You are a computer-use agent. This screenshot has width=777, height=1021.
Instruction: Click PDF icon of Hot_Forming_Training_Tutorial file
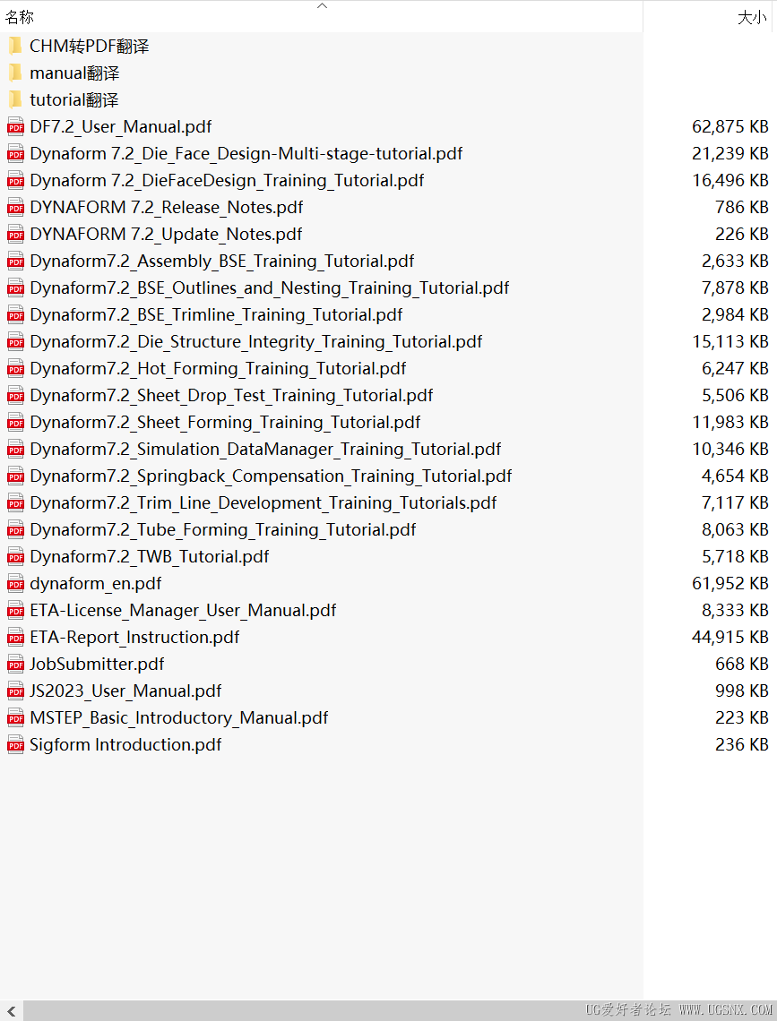coord(15,369)
